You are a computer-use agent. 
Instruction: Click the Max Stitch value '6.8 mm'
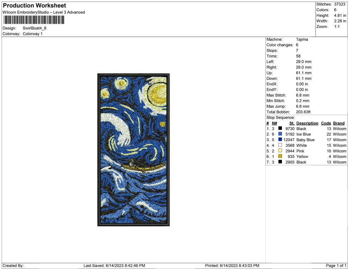(x=302, y=95)
